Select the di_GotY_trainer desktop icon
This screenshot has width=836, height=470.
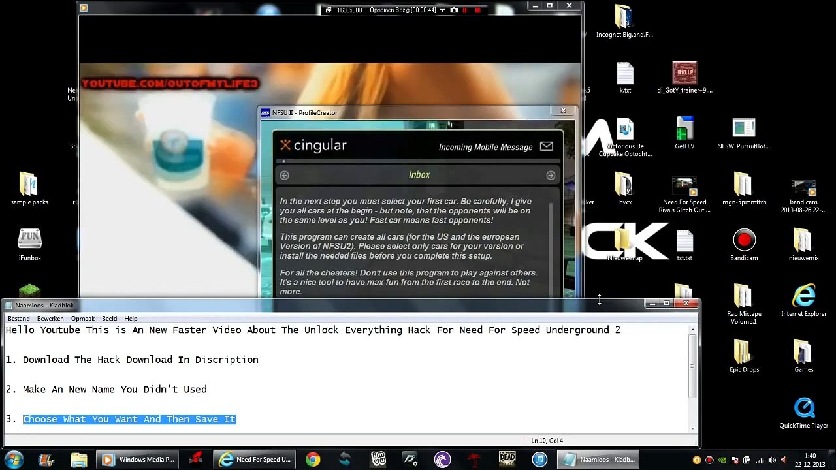point(684,78)
